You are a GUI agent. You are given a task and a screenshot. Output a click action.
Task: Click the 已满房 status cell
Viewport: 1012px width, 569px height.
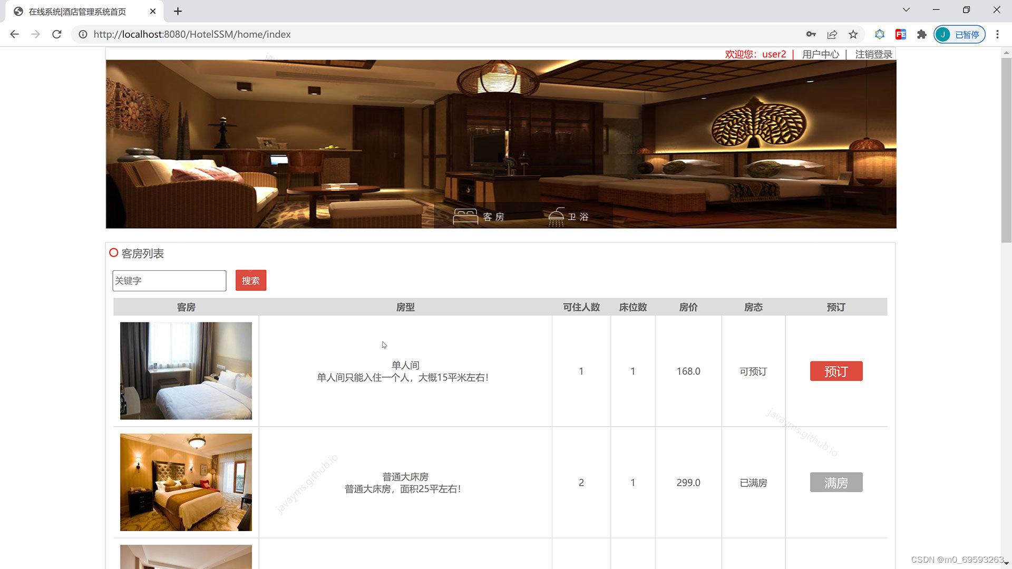753,483
